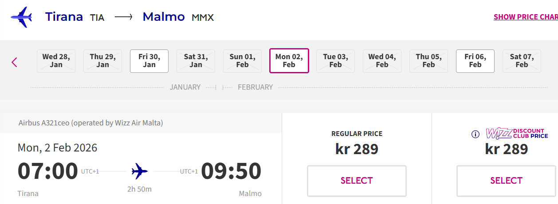Click the Tue 03, Feb date box
Viewport: 558px width, 204px height.
click(x=335, y=61)
